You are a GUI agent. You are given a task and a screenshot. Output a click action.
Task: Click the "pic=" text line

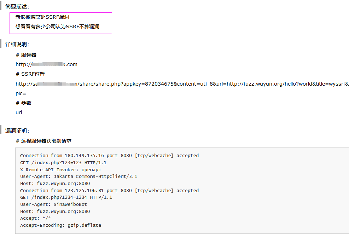click(x=21, y=93)
